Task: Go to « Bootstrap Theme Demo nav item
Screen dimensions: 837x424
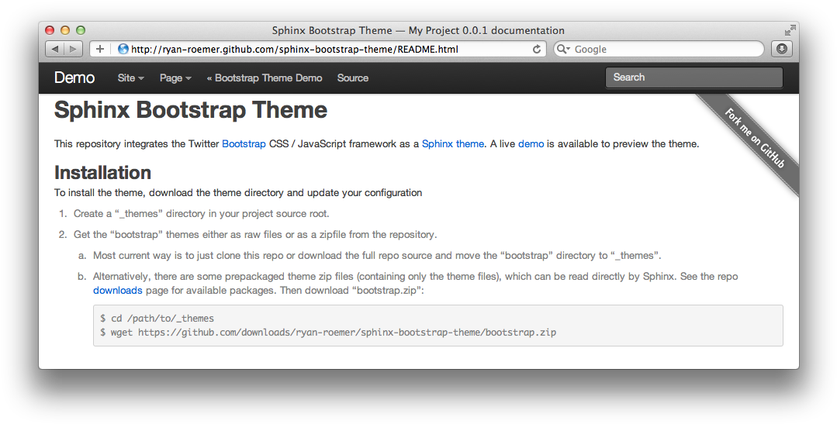Action: pos(264,78)
